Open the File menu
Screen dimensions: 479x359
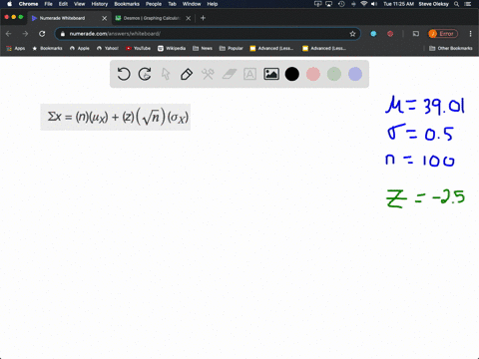point(49,4)
